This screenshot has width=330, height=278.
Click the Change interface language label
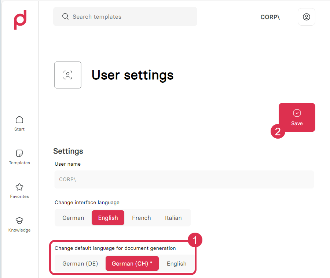pyautogui.click(x=87, y=202)
